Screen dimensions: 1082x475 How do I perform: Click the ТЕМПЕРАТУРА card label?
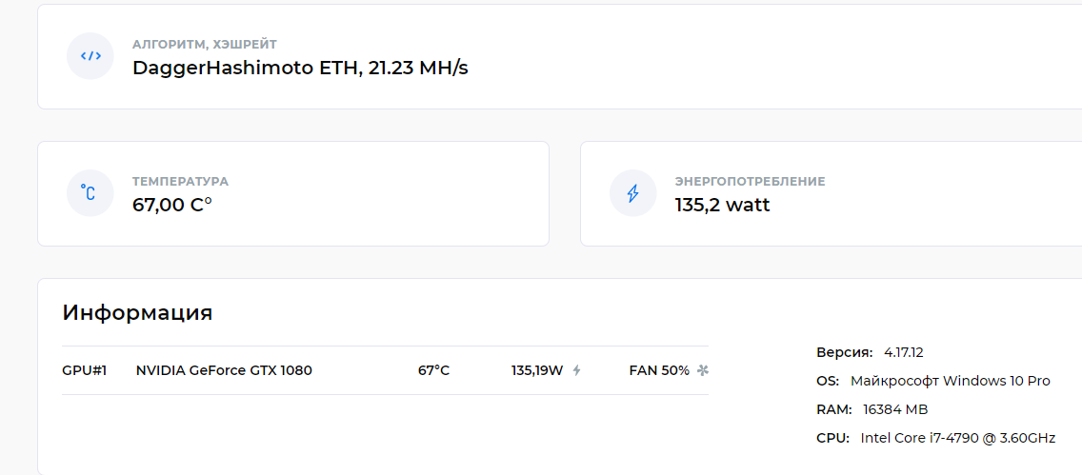coord(180,182)
